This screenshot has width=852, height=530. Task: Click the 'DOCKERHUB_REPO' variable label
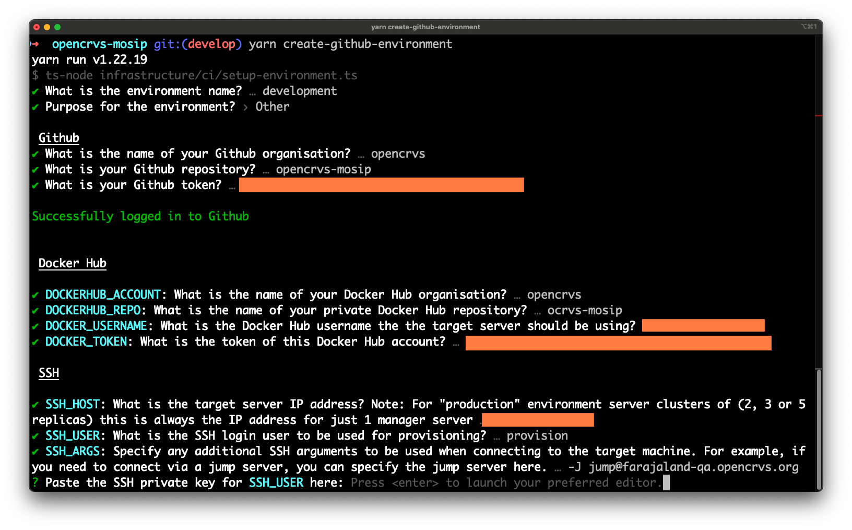coord(93,310)
